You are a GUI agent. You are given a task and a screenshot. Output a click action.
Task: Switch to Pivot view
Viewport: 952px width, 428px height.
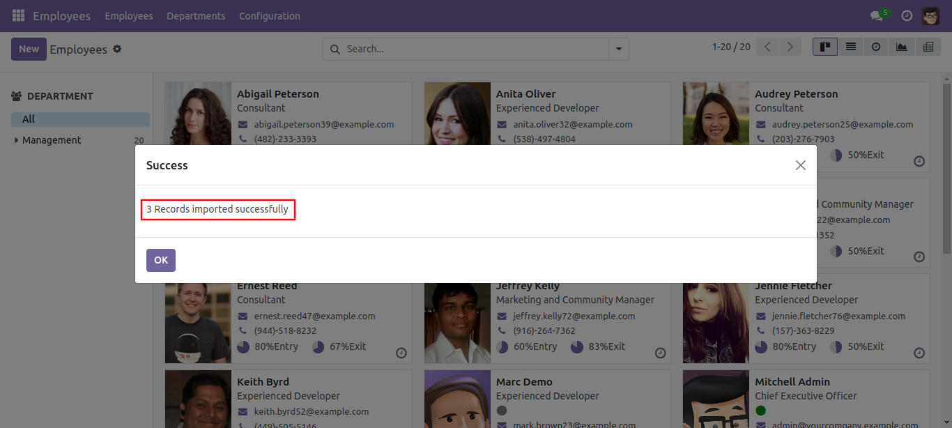pyautogui.click(x=928, y=47)
